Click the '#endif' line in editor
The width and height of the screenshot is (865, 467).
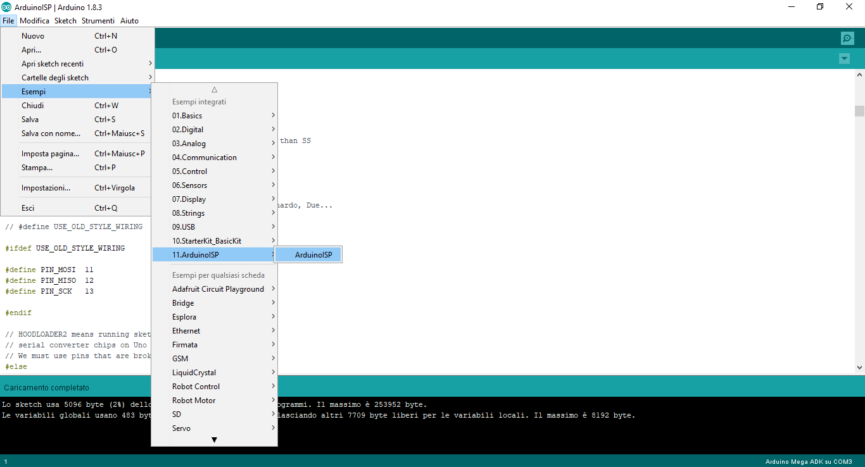18,313
